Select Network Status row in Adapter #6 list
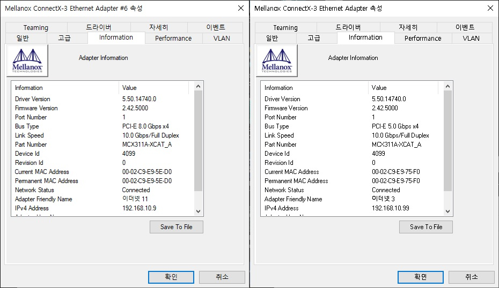 tap(103, 190)
